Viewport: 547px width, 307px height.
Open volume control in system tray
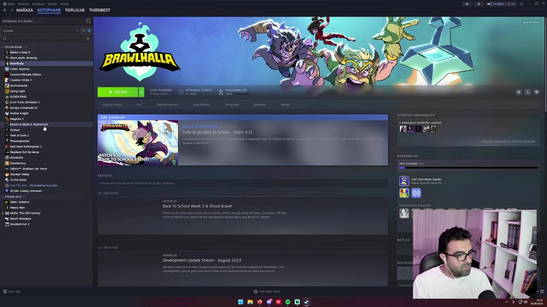525,302
